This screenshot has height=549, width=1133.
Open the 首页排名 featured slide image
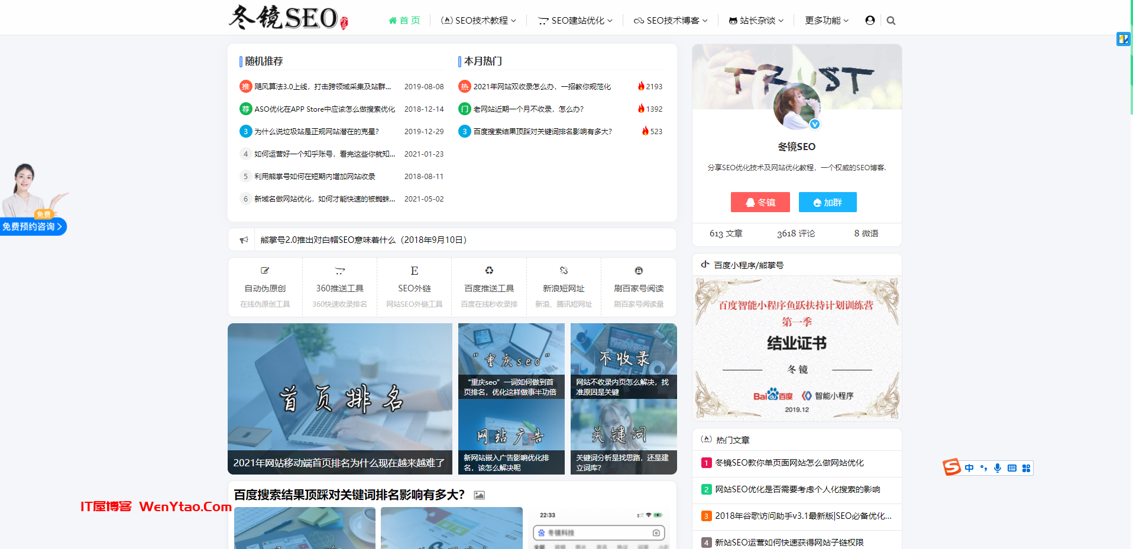coord(340,399)
